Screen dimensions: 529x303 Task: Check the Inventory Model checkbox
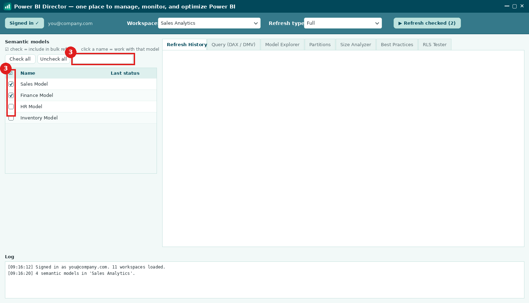point(11,118)
